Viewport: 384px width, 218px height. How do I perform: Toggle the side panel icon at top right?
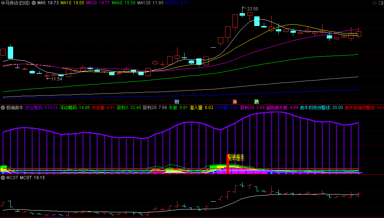click(380, 3)
